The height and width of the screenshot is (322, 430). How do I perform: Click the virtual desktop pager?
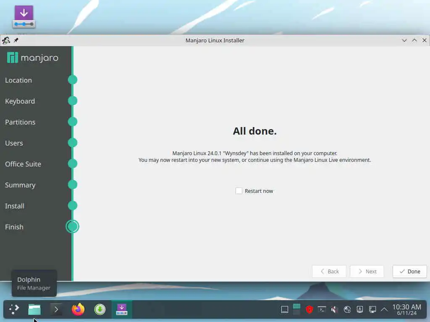click(x=296, y=309)
